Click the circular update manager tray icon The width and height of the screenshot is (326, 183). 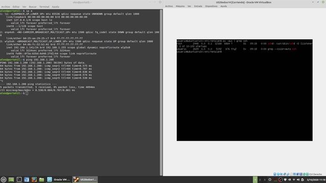pos(270,179)
